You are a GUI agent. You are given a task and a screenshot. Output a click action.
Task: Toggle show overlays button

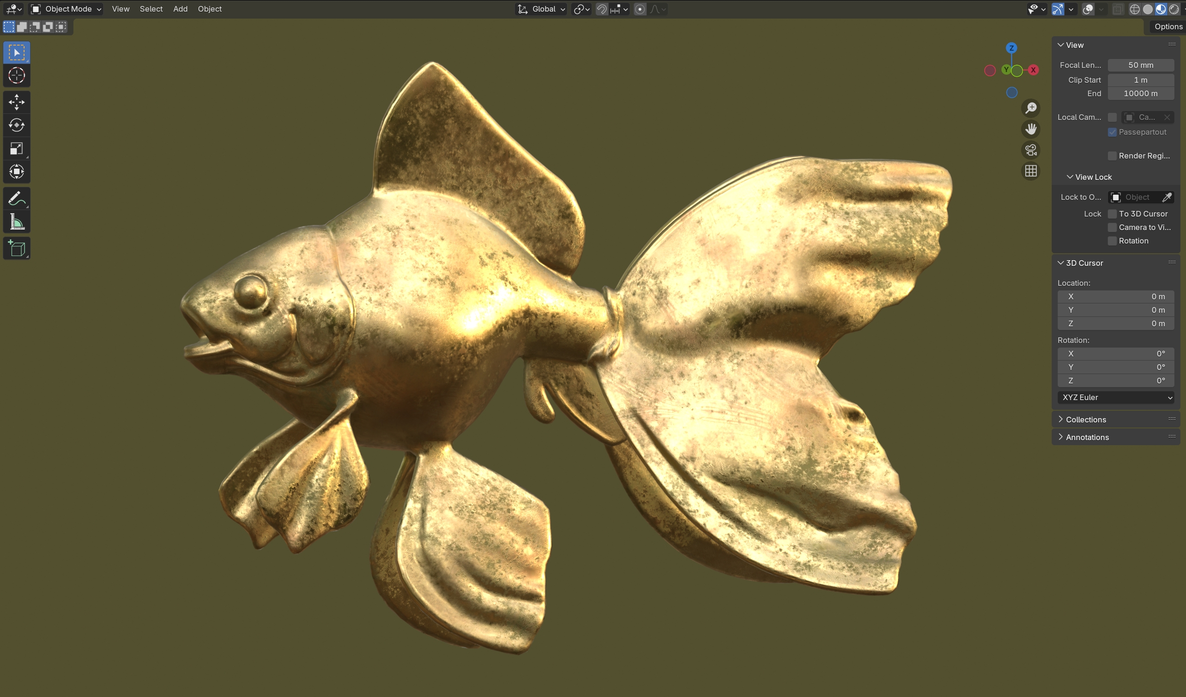click(x=1087, y=9)
